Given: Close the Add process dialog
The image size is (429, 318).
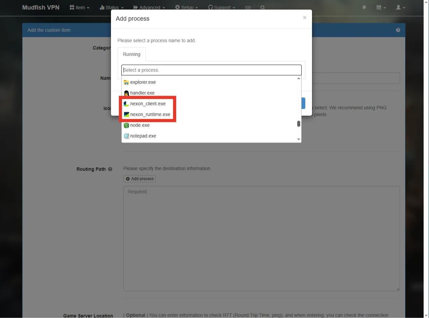Looking at the screenshot, I should coord(305,17).
